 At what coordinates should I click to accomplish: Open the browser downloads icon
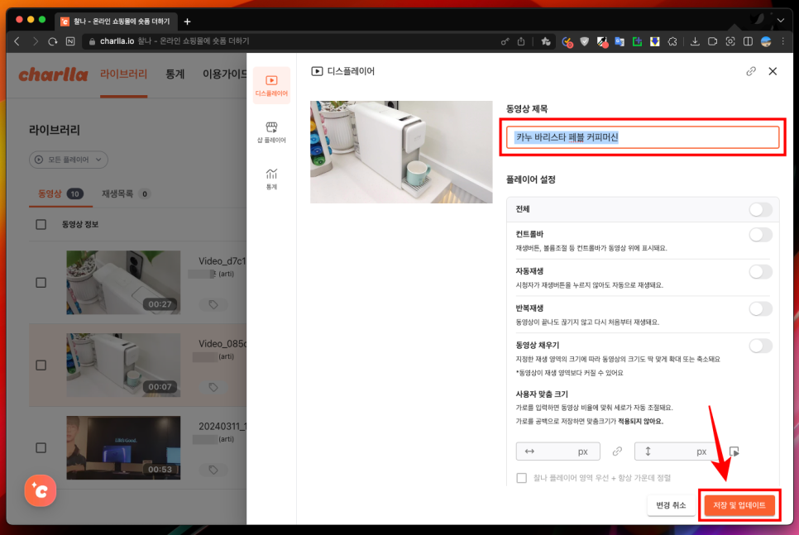coord(695,41)
